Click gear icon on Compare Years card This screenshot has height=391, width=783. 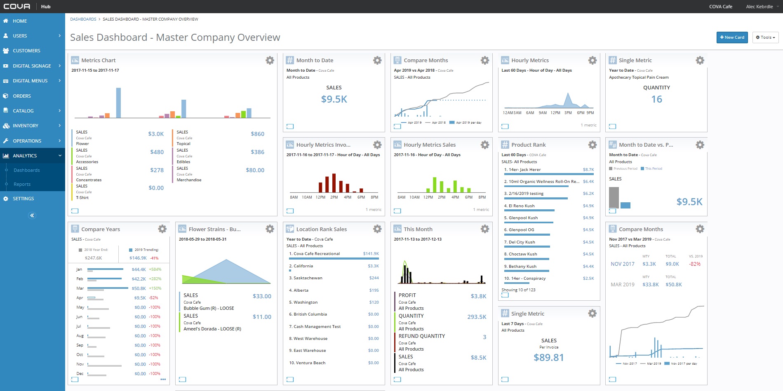[x=162, y=229]
